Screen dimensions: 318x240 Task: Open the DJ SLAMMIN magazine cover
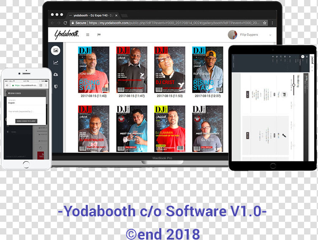point(169,128)
